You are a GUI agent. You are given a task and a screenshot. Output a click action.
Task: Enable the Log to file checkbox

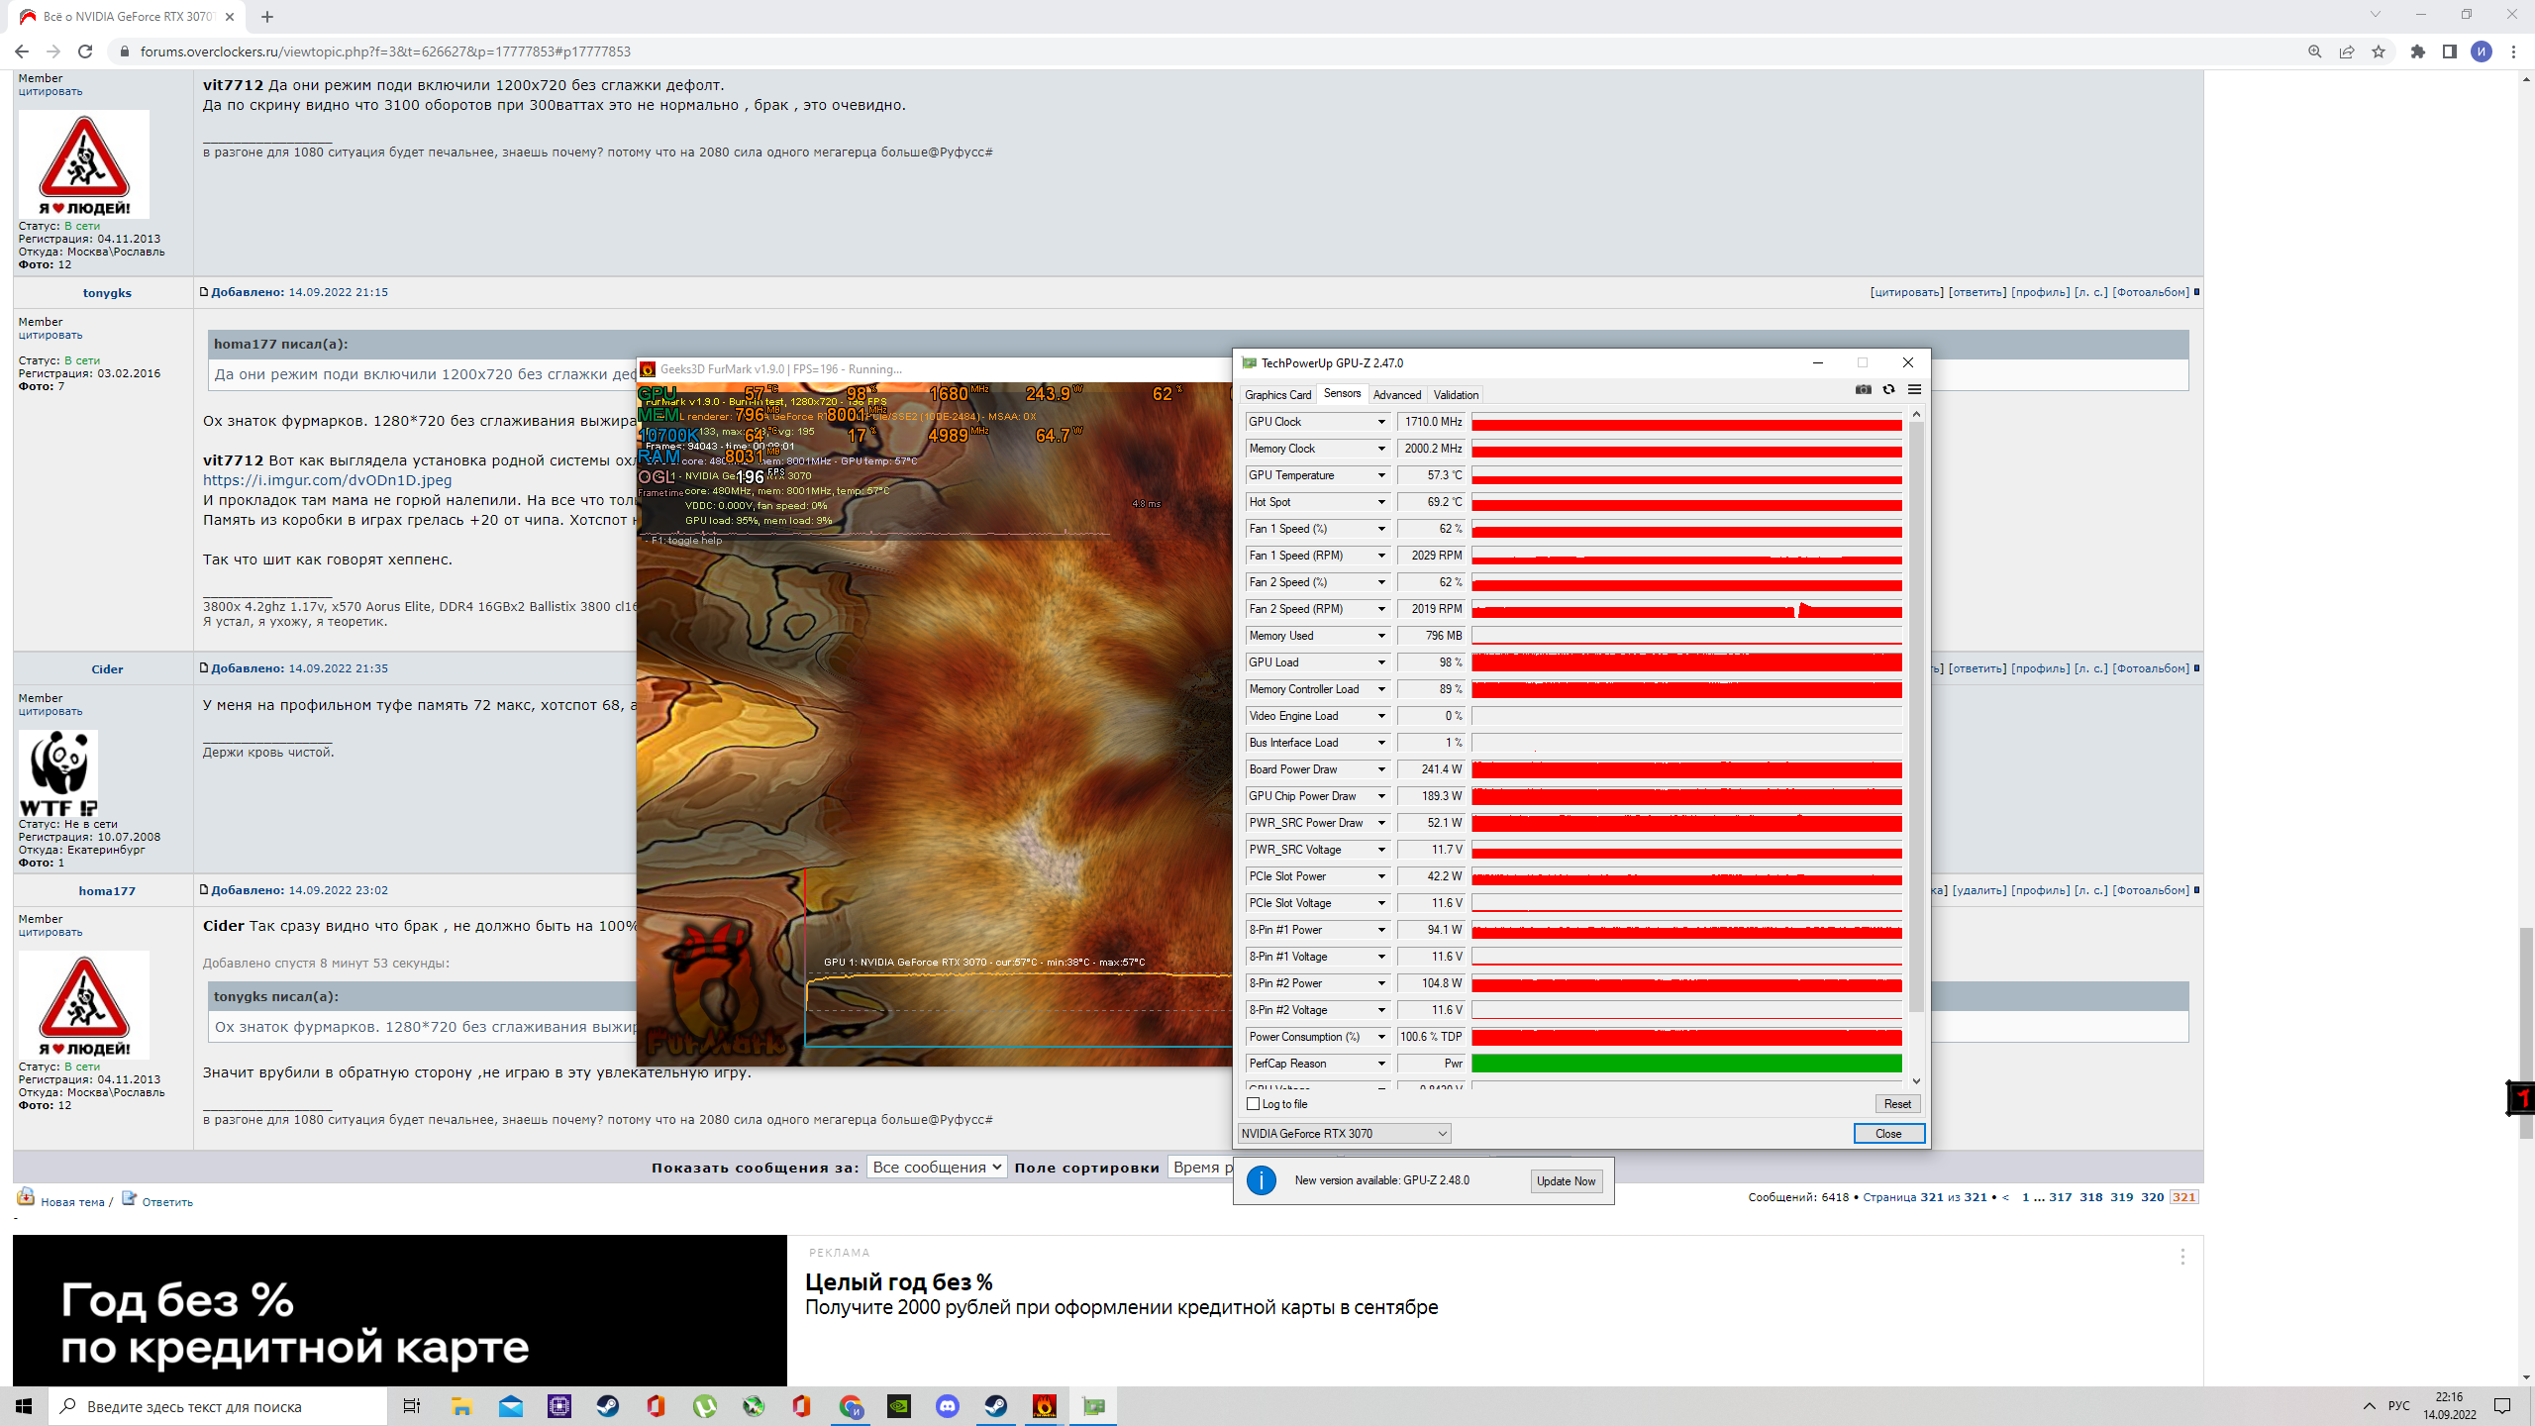1253,1103
